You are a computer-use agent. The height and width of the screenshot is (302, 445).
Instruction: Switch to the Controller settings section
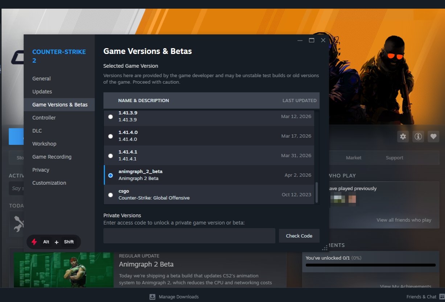tap(44, 118)
